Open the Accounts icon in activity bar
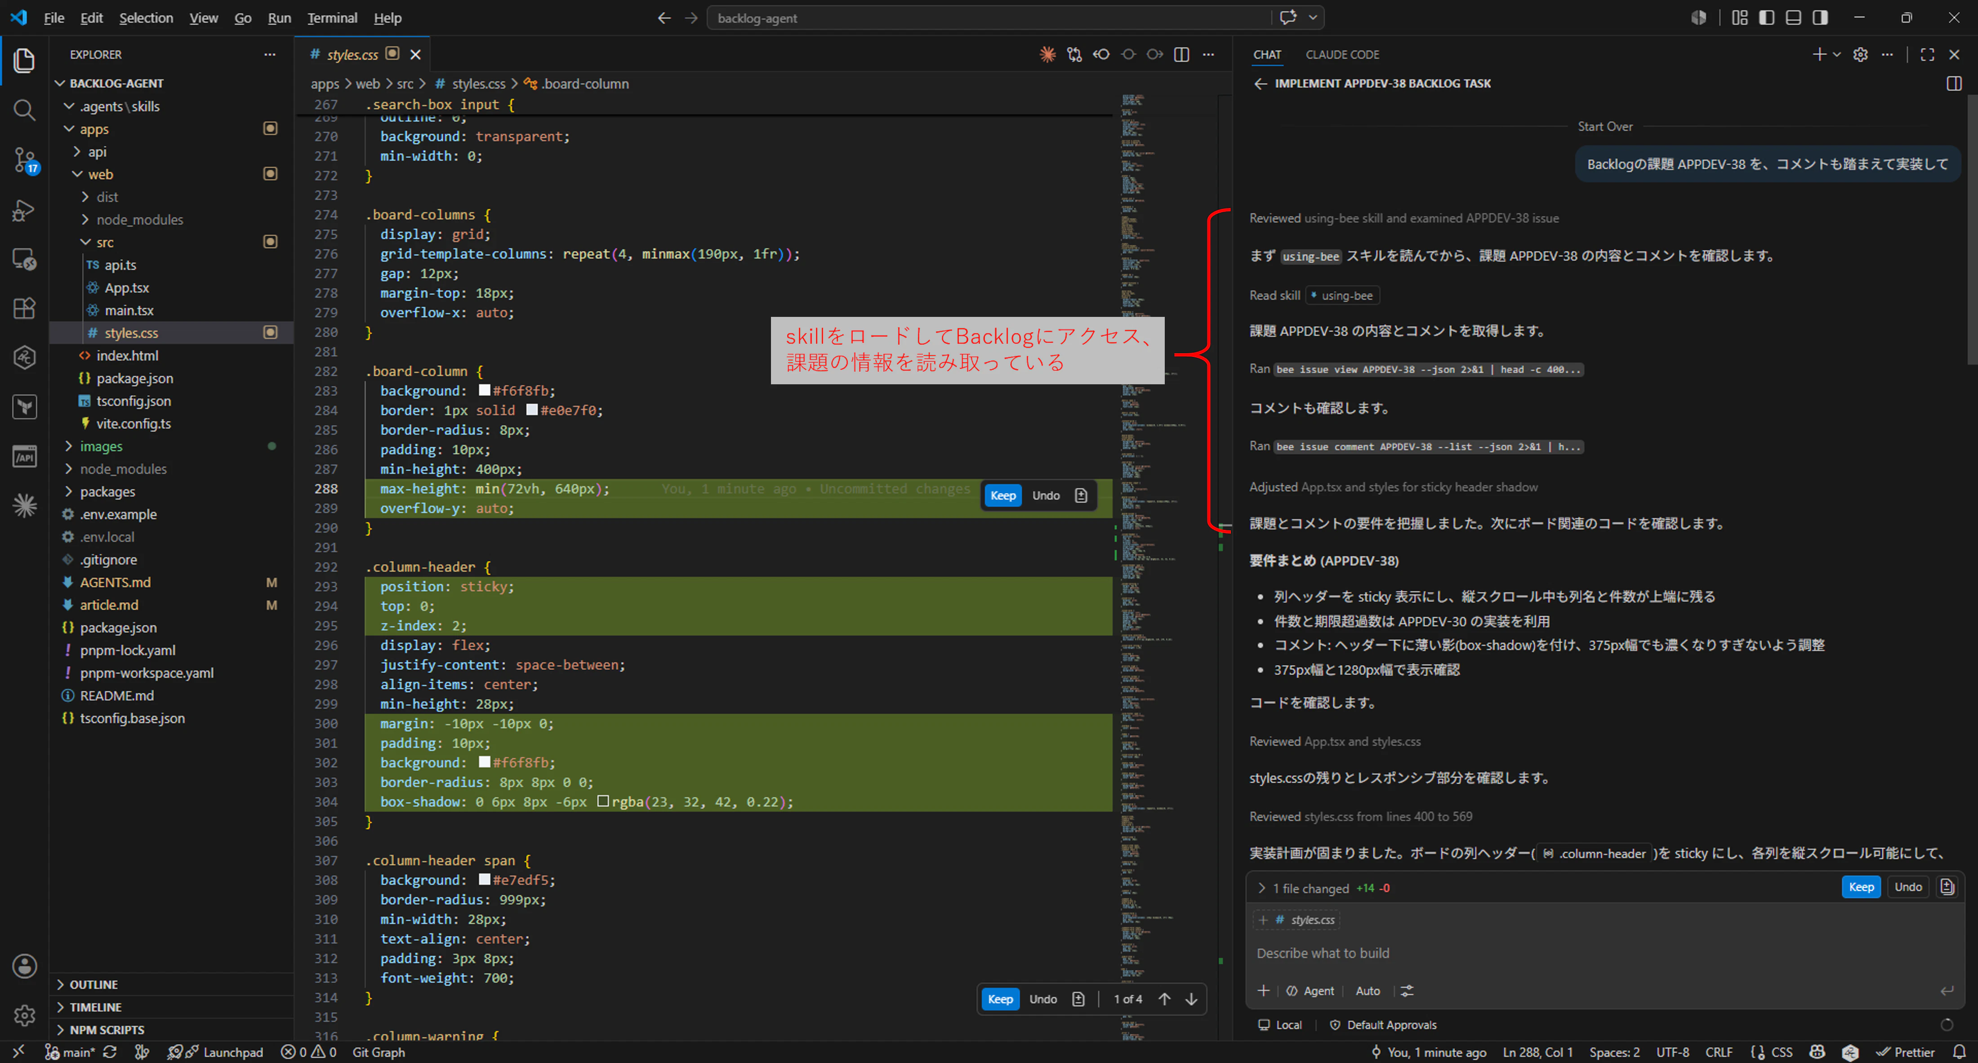 24,965
